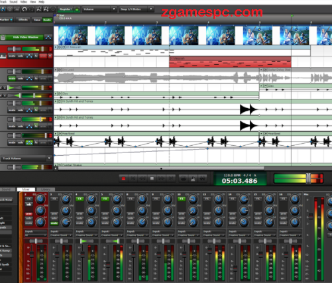332x283 pixels.
Task: Open fx on the red Messiah track
Action: (x=36, y=56)
